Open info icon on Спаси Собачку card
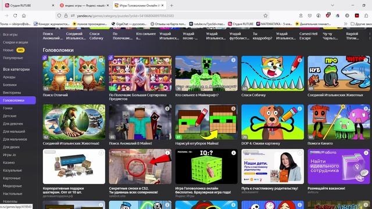 pos(300,60)
